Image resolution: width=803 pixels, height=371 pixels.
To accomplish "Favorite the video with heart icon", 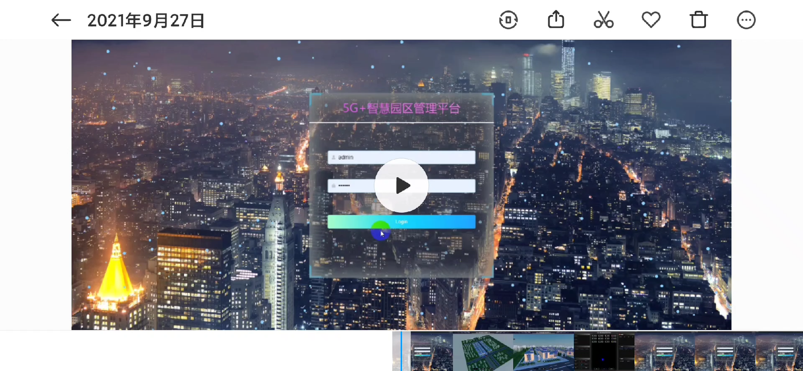I will click(x=651, y=20).
